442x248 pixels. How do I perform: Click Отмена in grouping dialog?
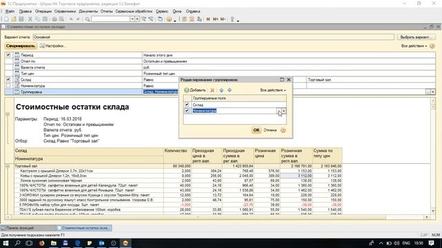(270, 130)
